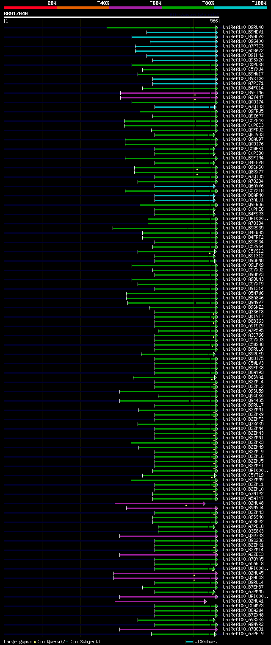This screenshot has width=271, height=645.
Task: Select hit label UniRef100_A3ALJ1
Action: [x=243, y=200]
